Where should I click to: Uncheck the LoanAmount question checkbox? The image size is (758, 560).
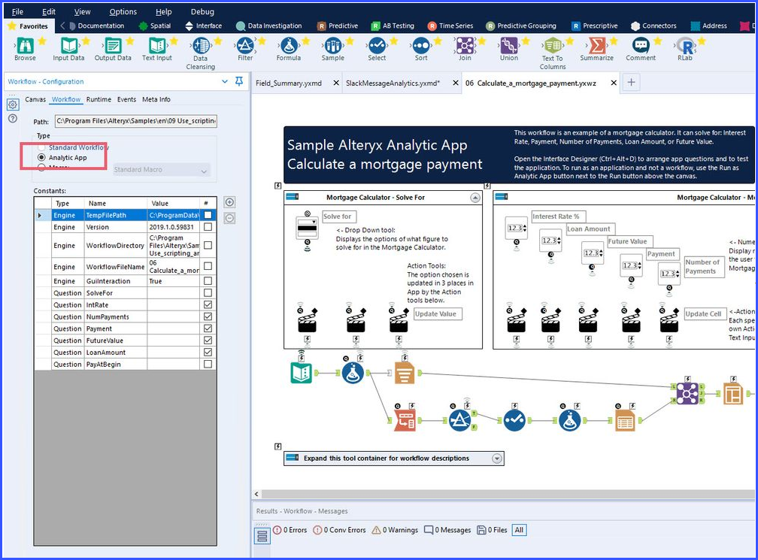point(208,353)
